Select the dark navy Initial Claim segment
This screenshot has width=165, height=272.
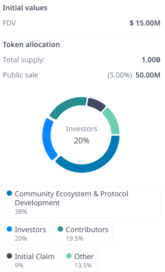pos(96,104)
